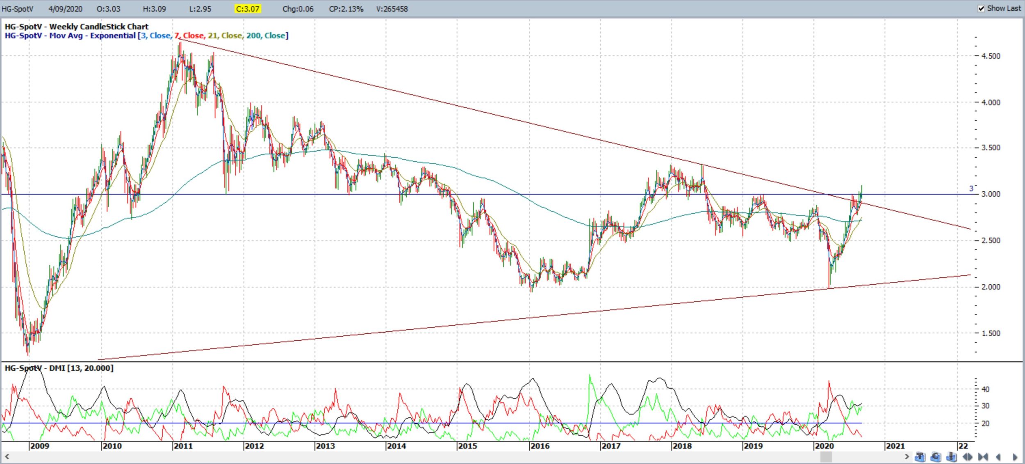
Task: Click the 4.500 price axis label
Action: pyautogui.click(x=991, y=56)
